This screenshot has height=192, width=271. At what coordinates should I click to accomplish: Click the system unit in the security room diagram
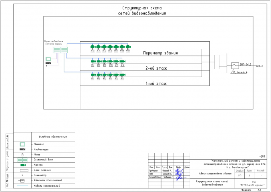(x=60, y=50)
